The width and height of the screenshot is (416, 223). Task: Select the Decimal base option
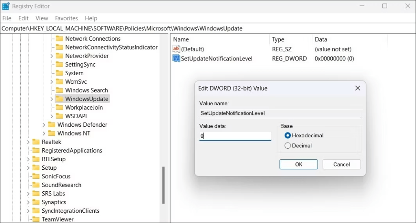[288, 145]
